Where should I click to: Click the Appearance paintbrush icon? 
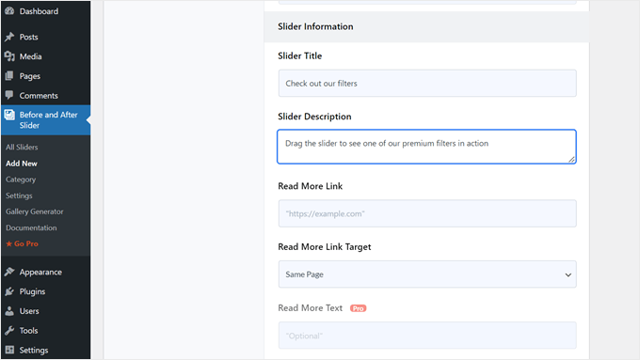tap(9, 272)
